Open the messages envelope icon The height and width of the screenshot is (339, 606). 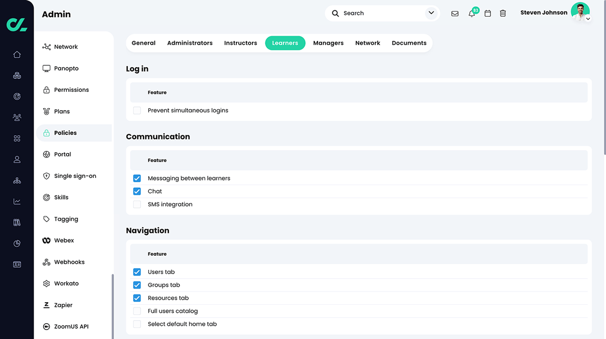coord(455,14)
